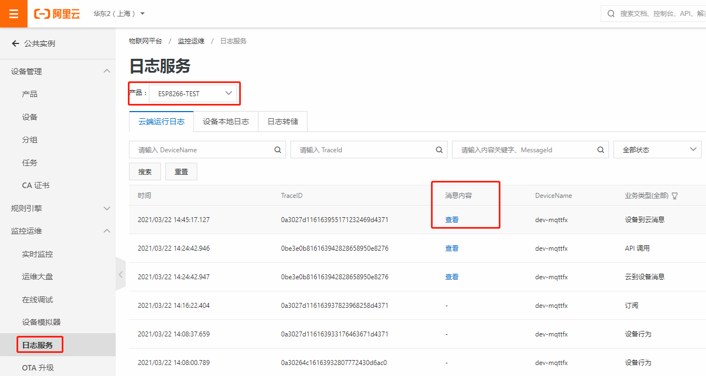Click the 重置 button
Image resolution: width=706 pixels, height=376 pixels.
[x=181, y=172]
